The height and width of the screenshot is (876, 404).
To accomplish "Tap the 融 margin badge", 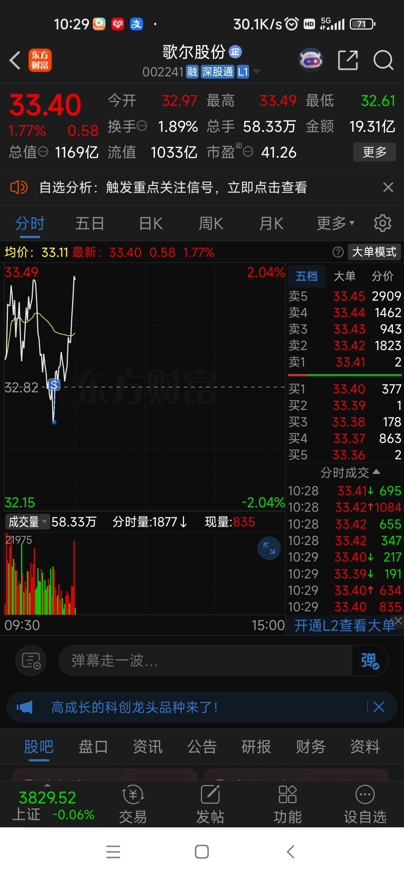I will click(x=192, y=72).
